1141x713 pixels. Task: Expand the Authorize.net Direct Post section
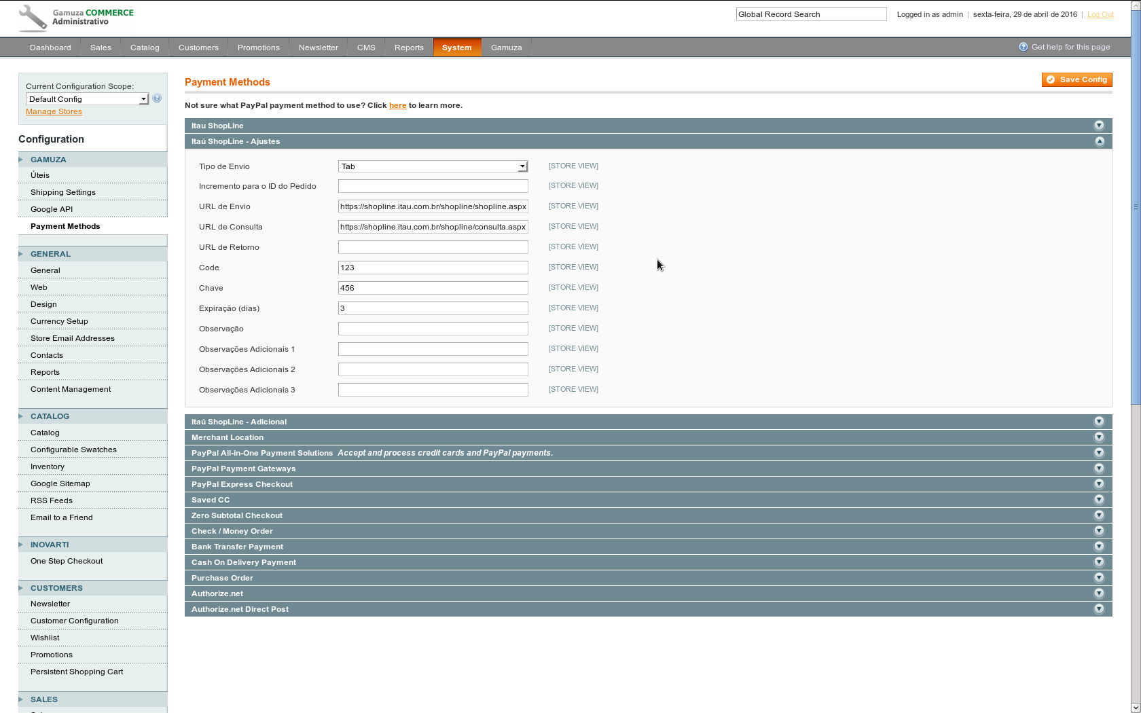(x=1099, y=609)
